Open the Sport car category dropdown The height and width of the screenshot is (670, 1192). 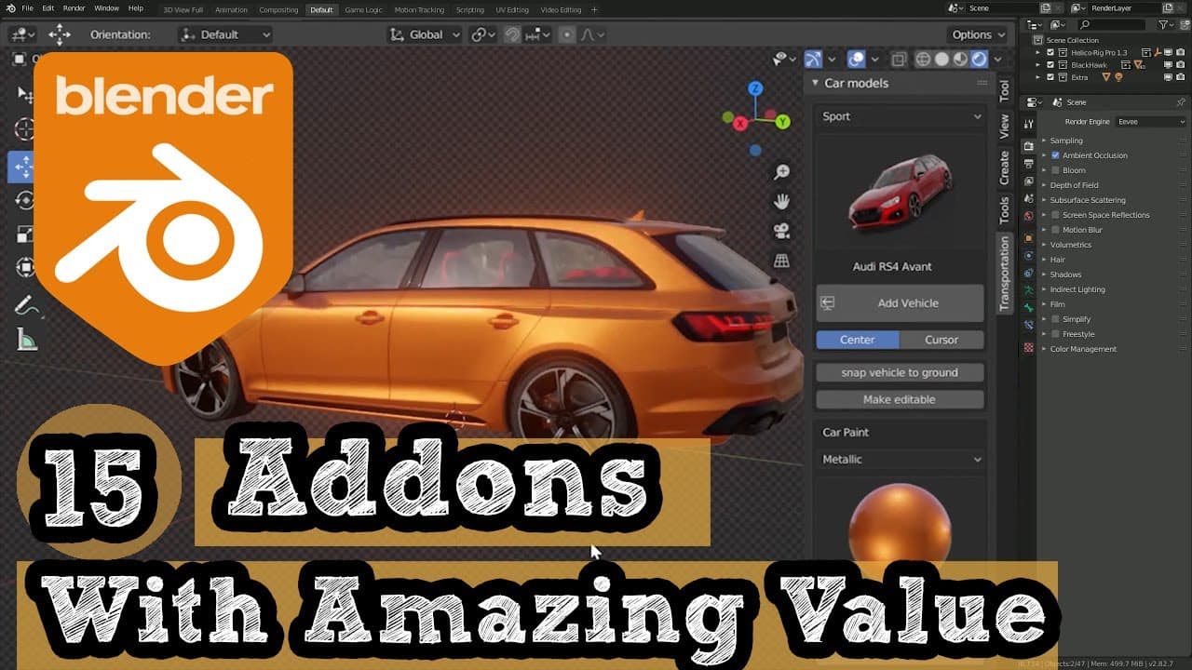pyautogui.click(x=901, y=116)
